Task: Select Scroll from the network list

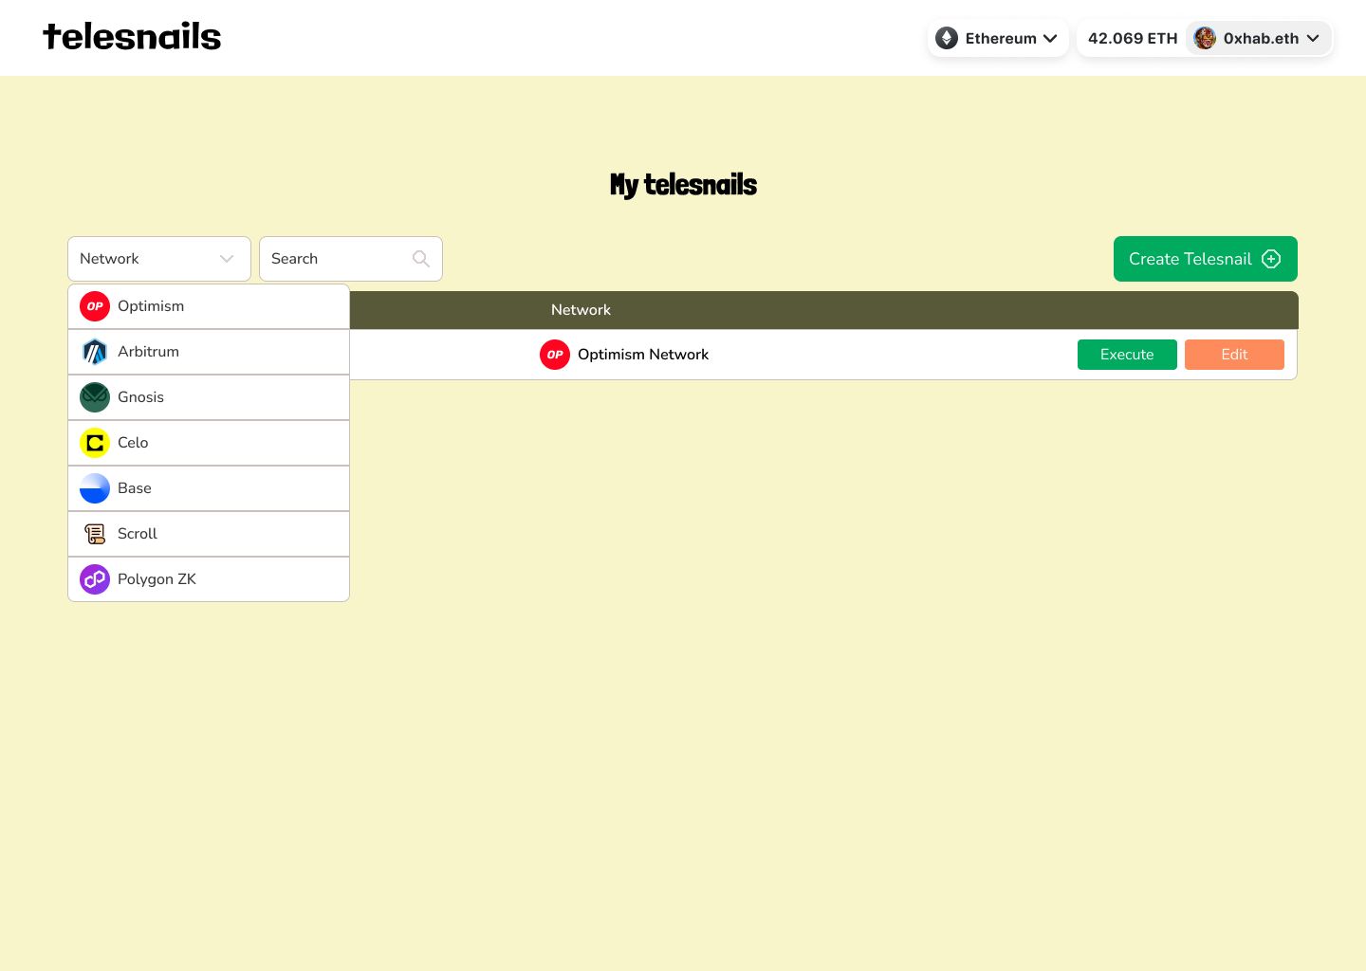Action: tap(209, 534)
